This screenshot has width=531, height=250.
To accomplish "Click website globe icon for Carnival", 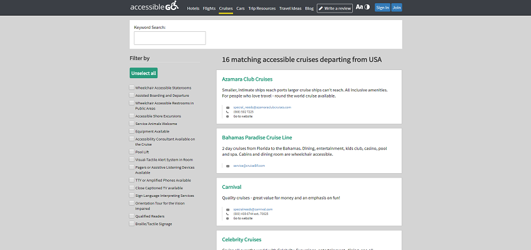I will pos(227,218).
